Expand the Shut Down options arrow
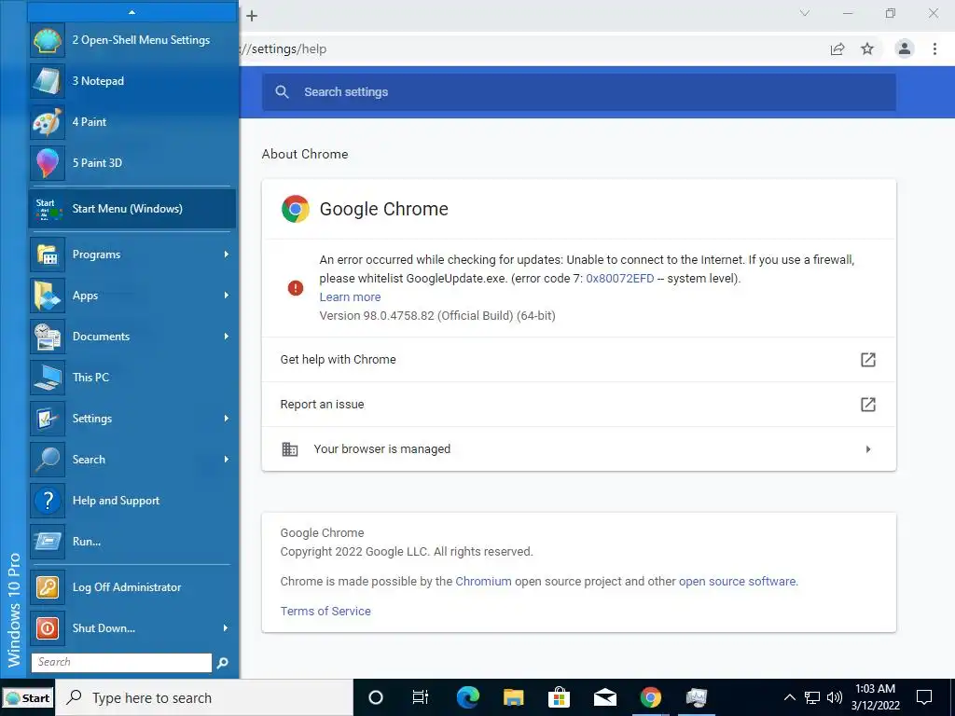The height and width of the screenshot is (716, 955). [x=226, y=627]
